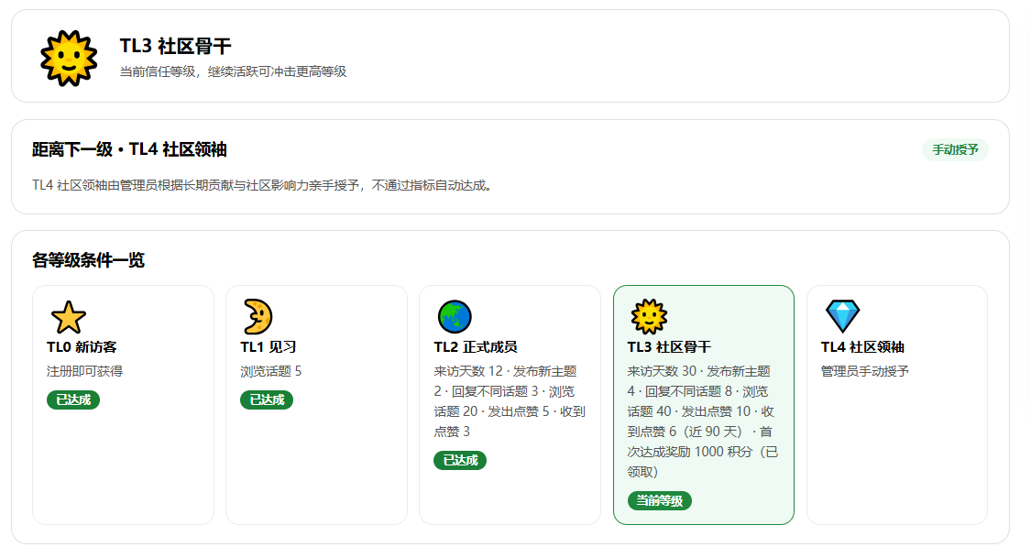Click the TL2 正式成员 card title

pyautogui.click(x=476, y=347)
